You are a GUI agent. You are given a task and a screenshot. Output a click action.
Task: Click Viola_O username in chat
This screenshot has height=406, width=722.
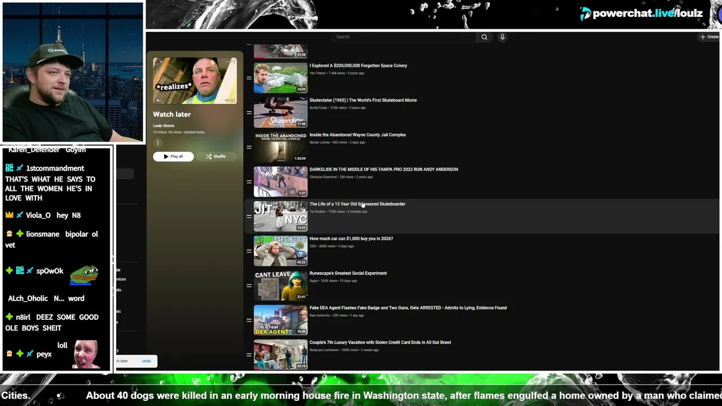38,215
